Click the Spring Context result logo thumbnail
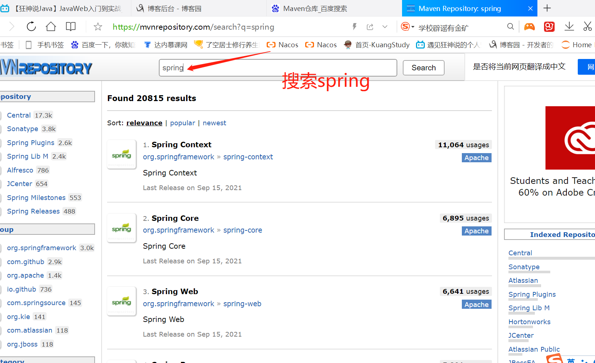 [121, 155]
